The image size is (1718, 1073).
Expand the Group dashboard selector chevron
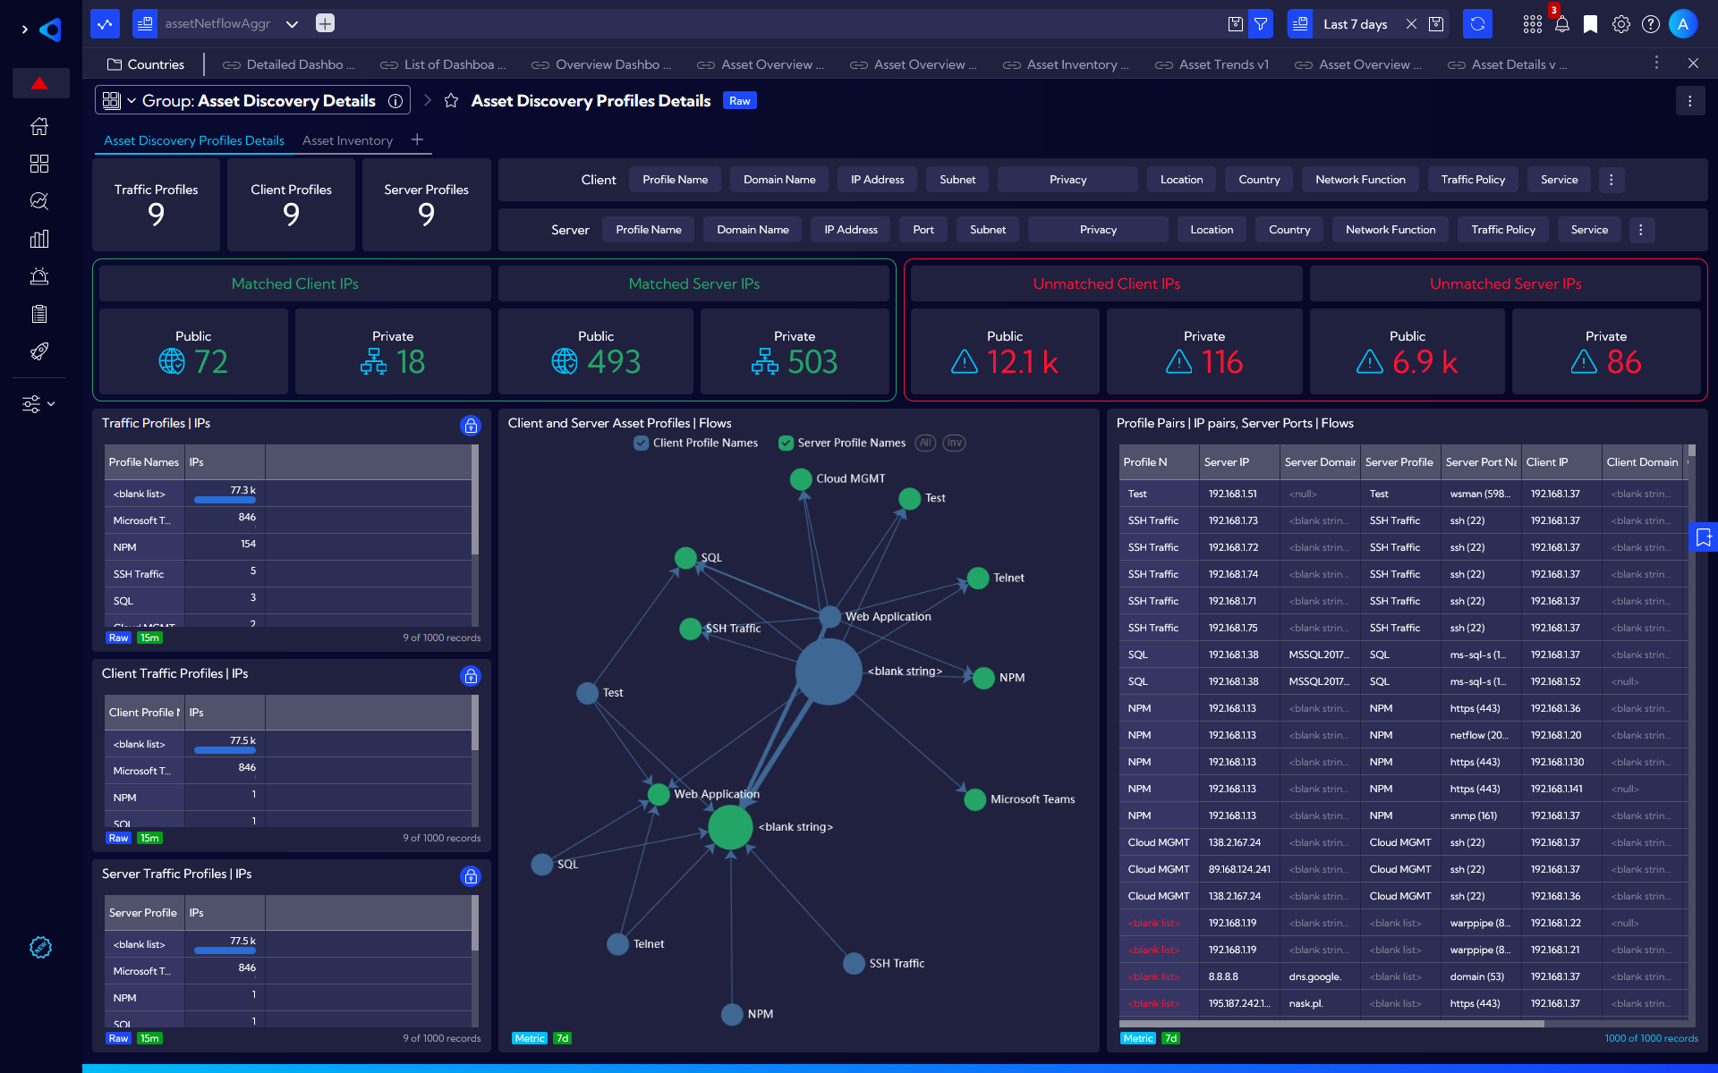132,101
